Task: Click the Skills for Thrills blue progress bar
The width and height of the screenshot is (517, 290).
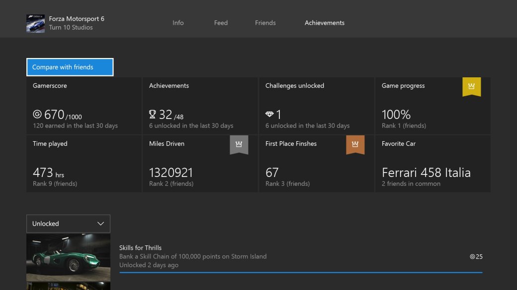Action: (301, 272)
